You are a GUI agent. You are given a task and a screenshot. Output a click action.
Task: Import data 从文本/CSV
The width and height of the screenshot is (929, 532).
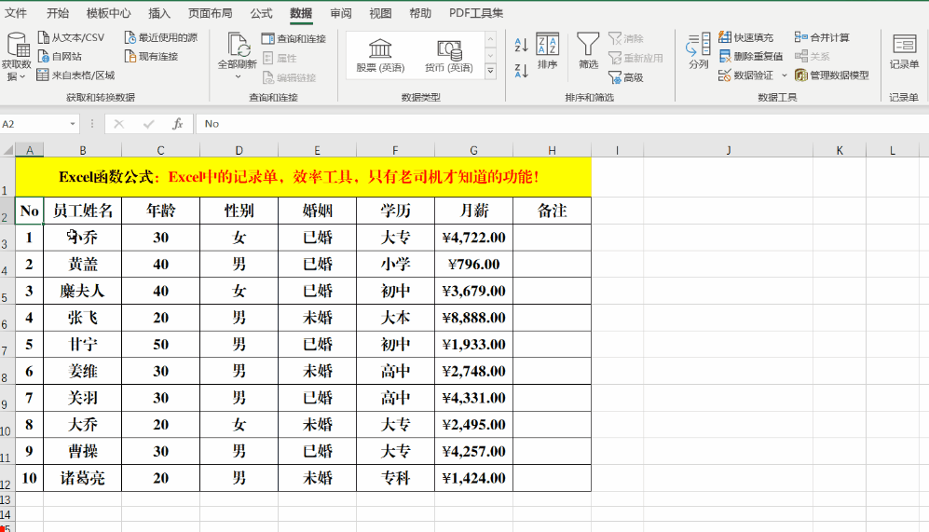pyautogui.click(x=71, y=37)
